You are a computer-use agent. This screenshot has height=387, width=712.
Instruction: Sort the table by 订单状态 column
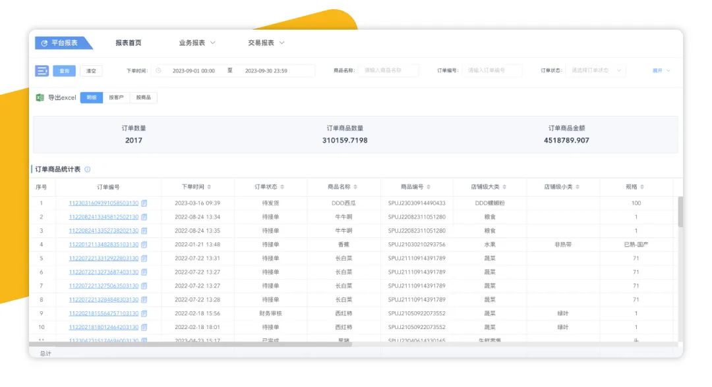[x=282, y=187]
